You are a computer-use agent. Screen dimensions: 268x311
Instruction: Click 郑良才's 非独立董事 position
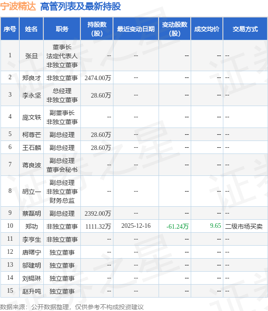(62, 78)
